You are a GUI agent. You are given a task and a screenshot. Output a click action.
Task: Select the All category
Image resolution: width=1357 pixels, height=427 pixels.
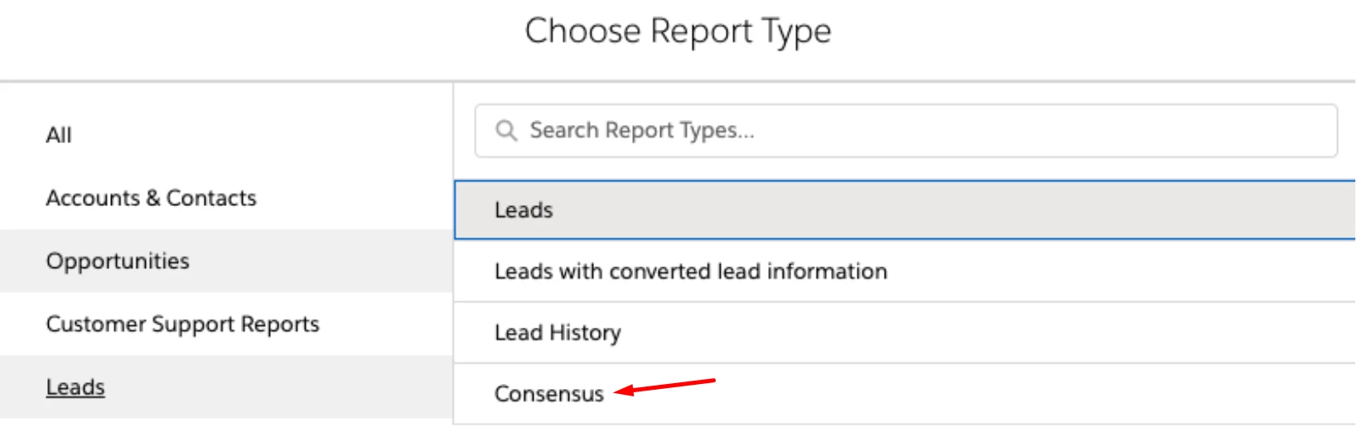(59, 135)
